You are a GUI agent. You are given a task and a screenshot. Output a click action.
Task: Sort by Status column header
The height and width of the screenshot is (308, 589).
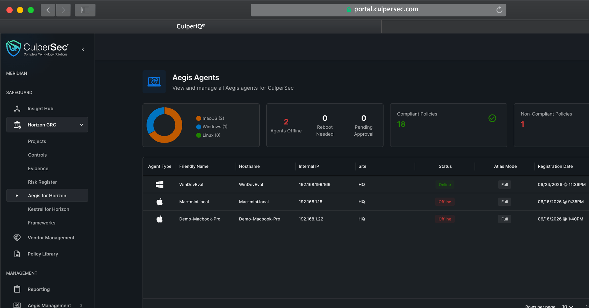pos(445,166)
